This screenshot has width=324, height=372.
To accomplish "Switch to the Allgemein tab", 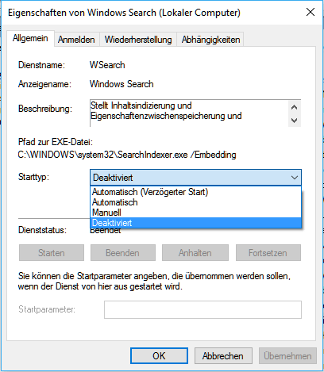I will [x=30, y=38].
